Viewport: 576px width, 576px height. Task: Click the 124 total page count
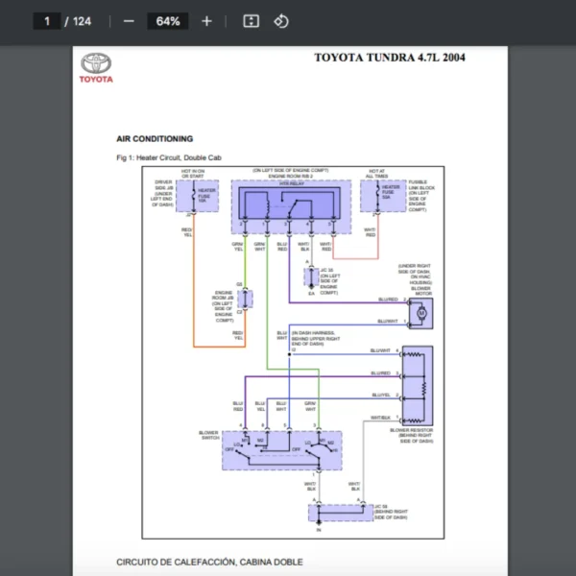[x=82, y=21]
